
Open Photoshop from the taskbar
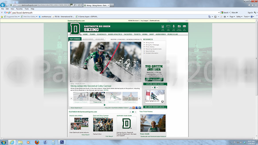[62, 142]
